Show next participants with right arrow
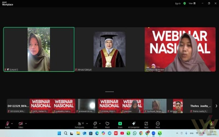Image resolution: width=219 pixels, height=137 pixels. [x=216, y=106]
